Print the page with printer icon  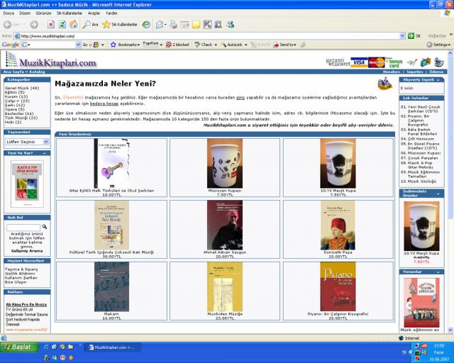pos(173,25)
